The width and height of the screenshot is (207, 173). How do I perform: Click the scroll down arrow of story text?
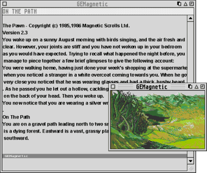pos(191,161)
